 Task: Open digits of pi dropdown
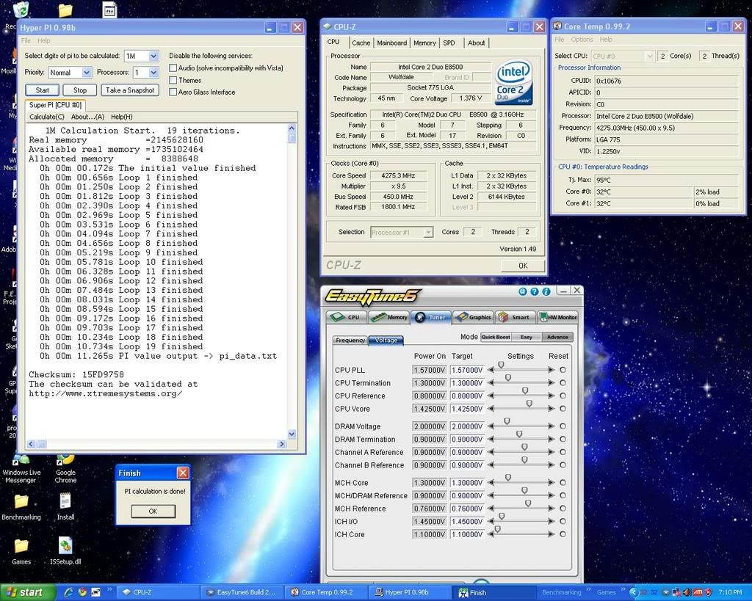tap(153, 56)
